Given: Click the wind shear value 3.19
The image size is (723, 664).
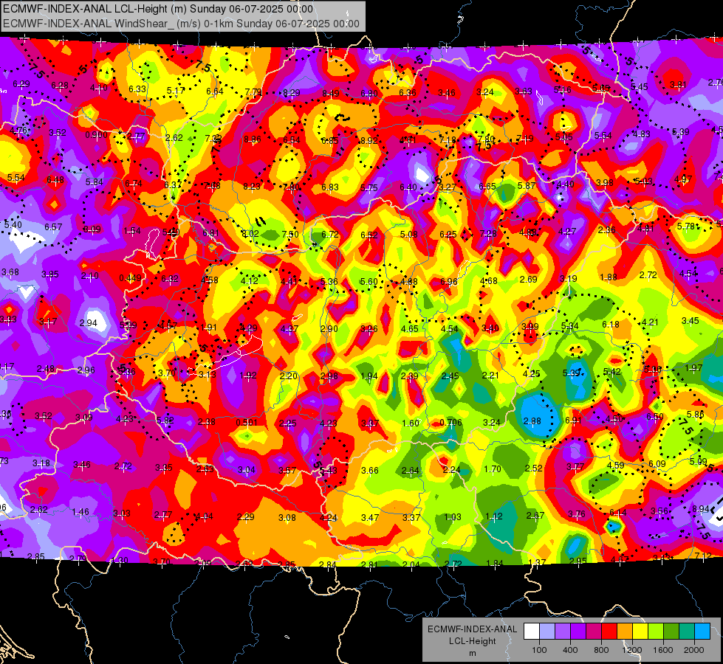Looking at the screenshot, I should (x=569, y=278).
